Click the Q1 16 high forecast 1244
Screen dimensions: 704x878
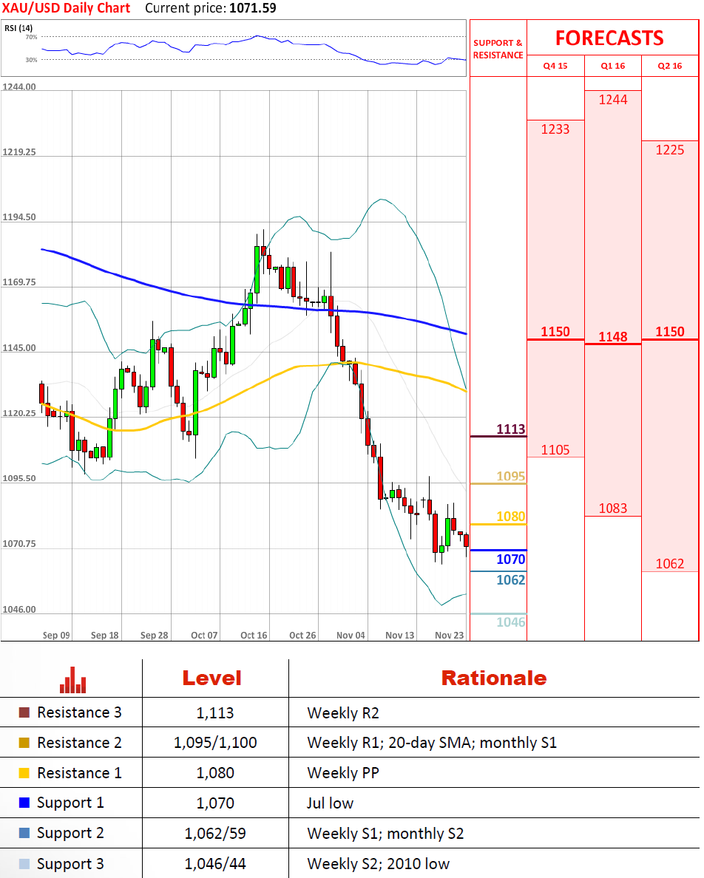pos(613,100)
